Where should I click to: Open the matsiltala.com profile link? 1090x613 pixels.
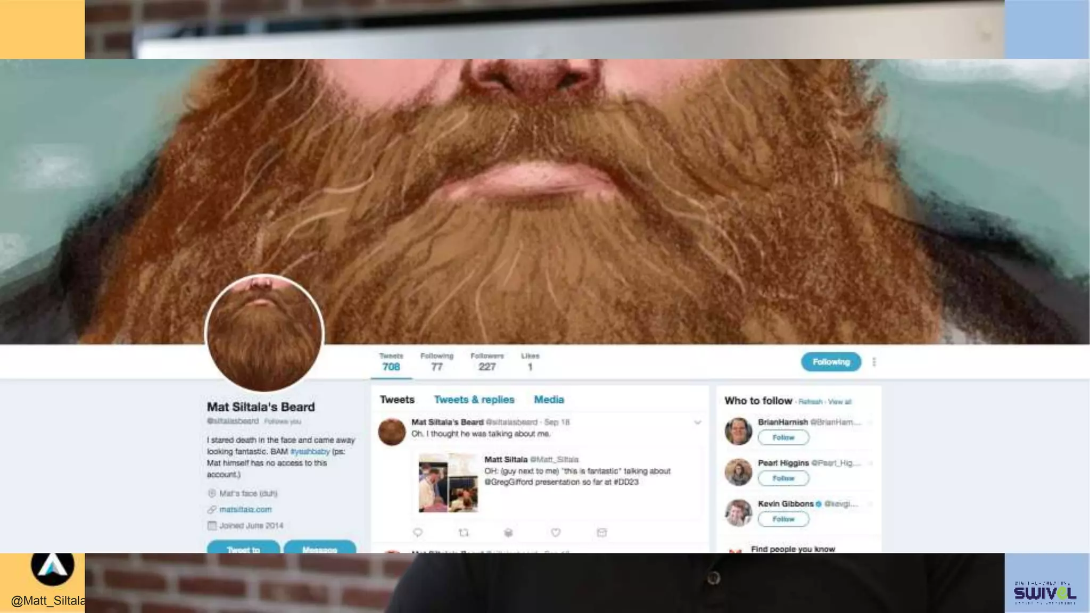(x=245, y=509)
